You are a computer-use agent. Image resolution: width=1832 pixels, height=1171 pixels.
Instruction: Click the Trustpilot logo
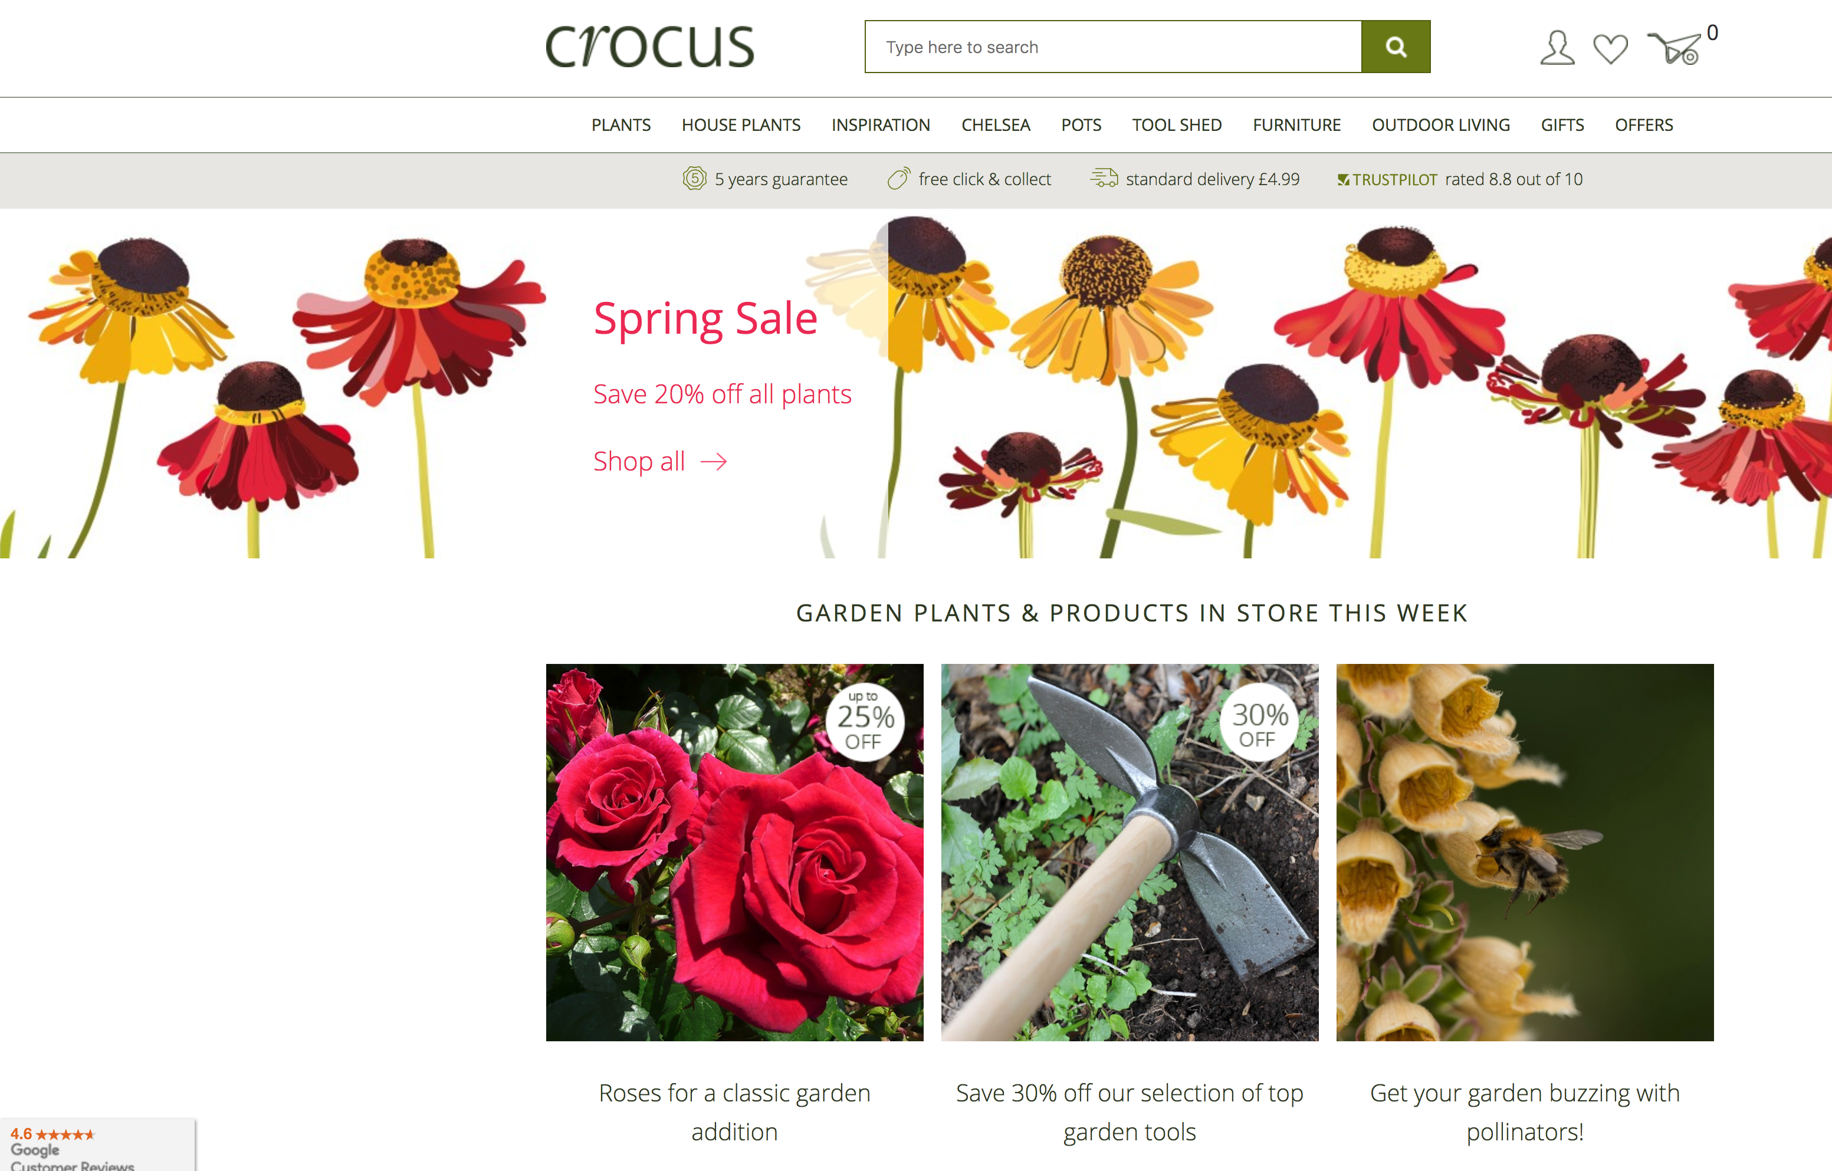[x=1387, y=179]
